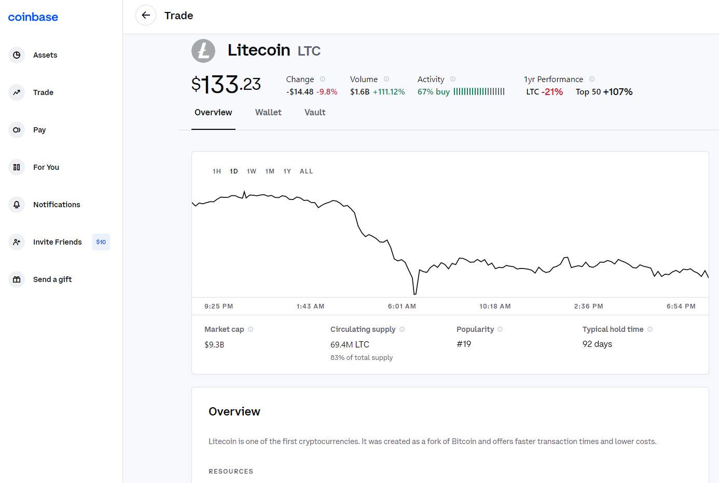Click the Trade page title
The width and height of the screenshot is (719, 483).
(179, 16)
